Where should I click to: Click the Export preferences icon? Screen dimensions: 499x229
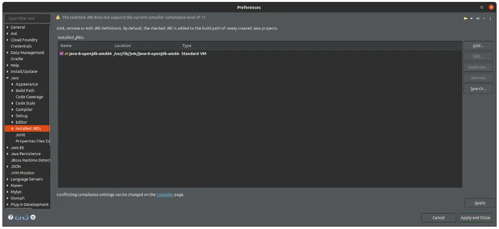pyautogui.click(x=25, y=217)
